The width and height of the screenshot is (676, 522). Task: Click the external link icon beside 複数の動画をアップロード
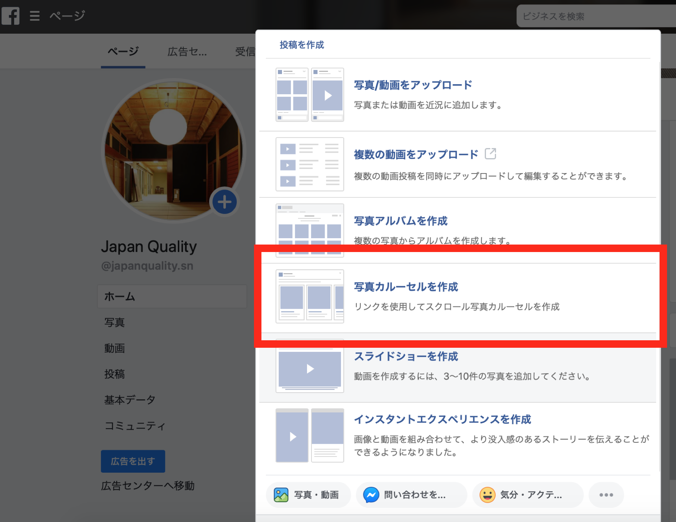(490, 154)
